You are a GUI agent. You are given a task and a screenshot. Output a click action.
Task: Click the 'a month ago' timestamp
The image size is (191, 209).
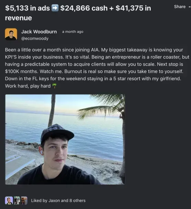(x=73, y=32)
